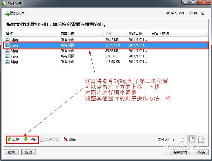This screenshot has height=161, width=212.
Task: Click the 警告 / 错误 column header
Action: tap(178, 33)
